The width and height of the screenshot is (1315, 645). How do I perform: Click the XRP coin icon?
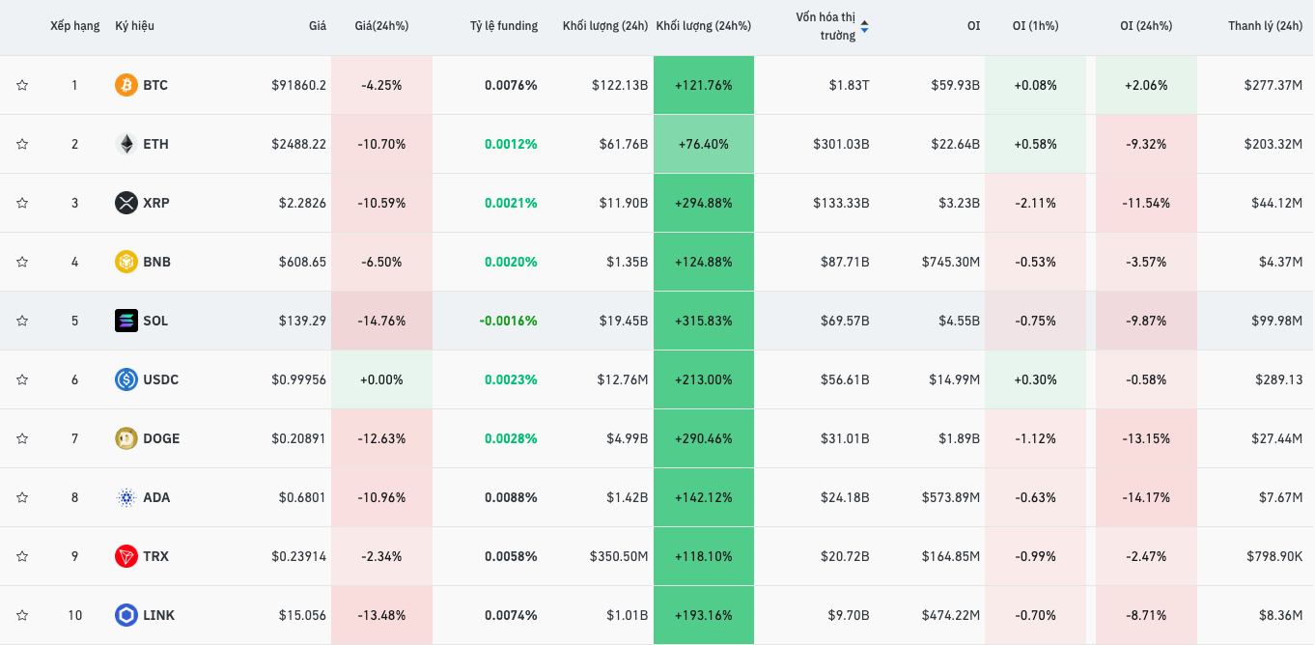pyautogui.click(x=126, y=203)
